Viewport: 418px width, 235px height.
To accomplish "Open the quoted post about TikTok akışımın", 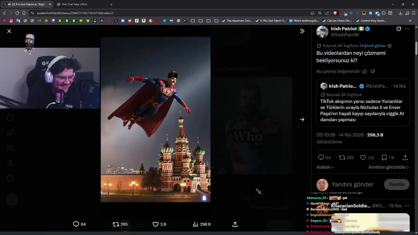I will pyautogui.click(x=363, y=102).
